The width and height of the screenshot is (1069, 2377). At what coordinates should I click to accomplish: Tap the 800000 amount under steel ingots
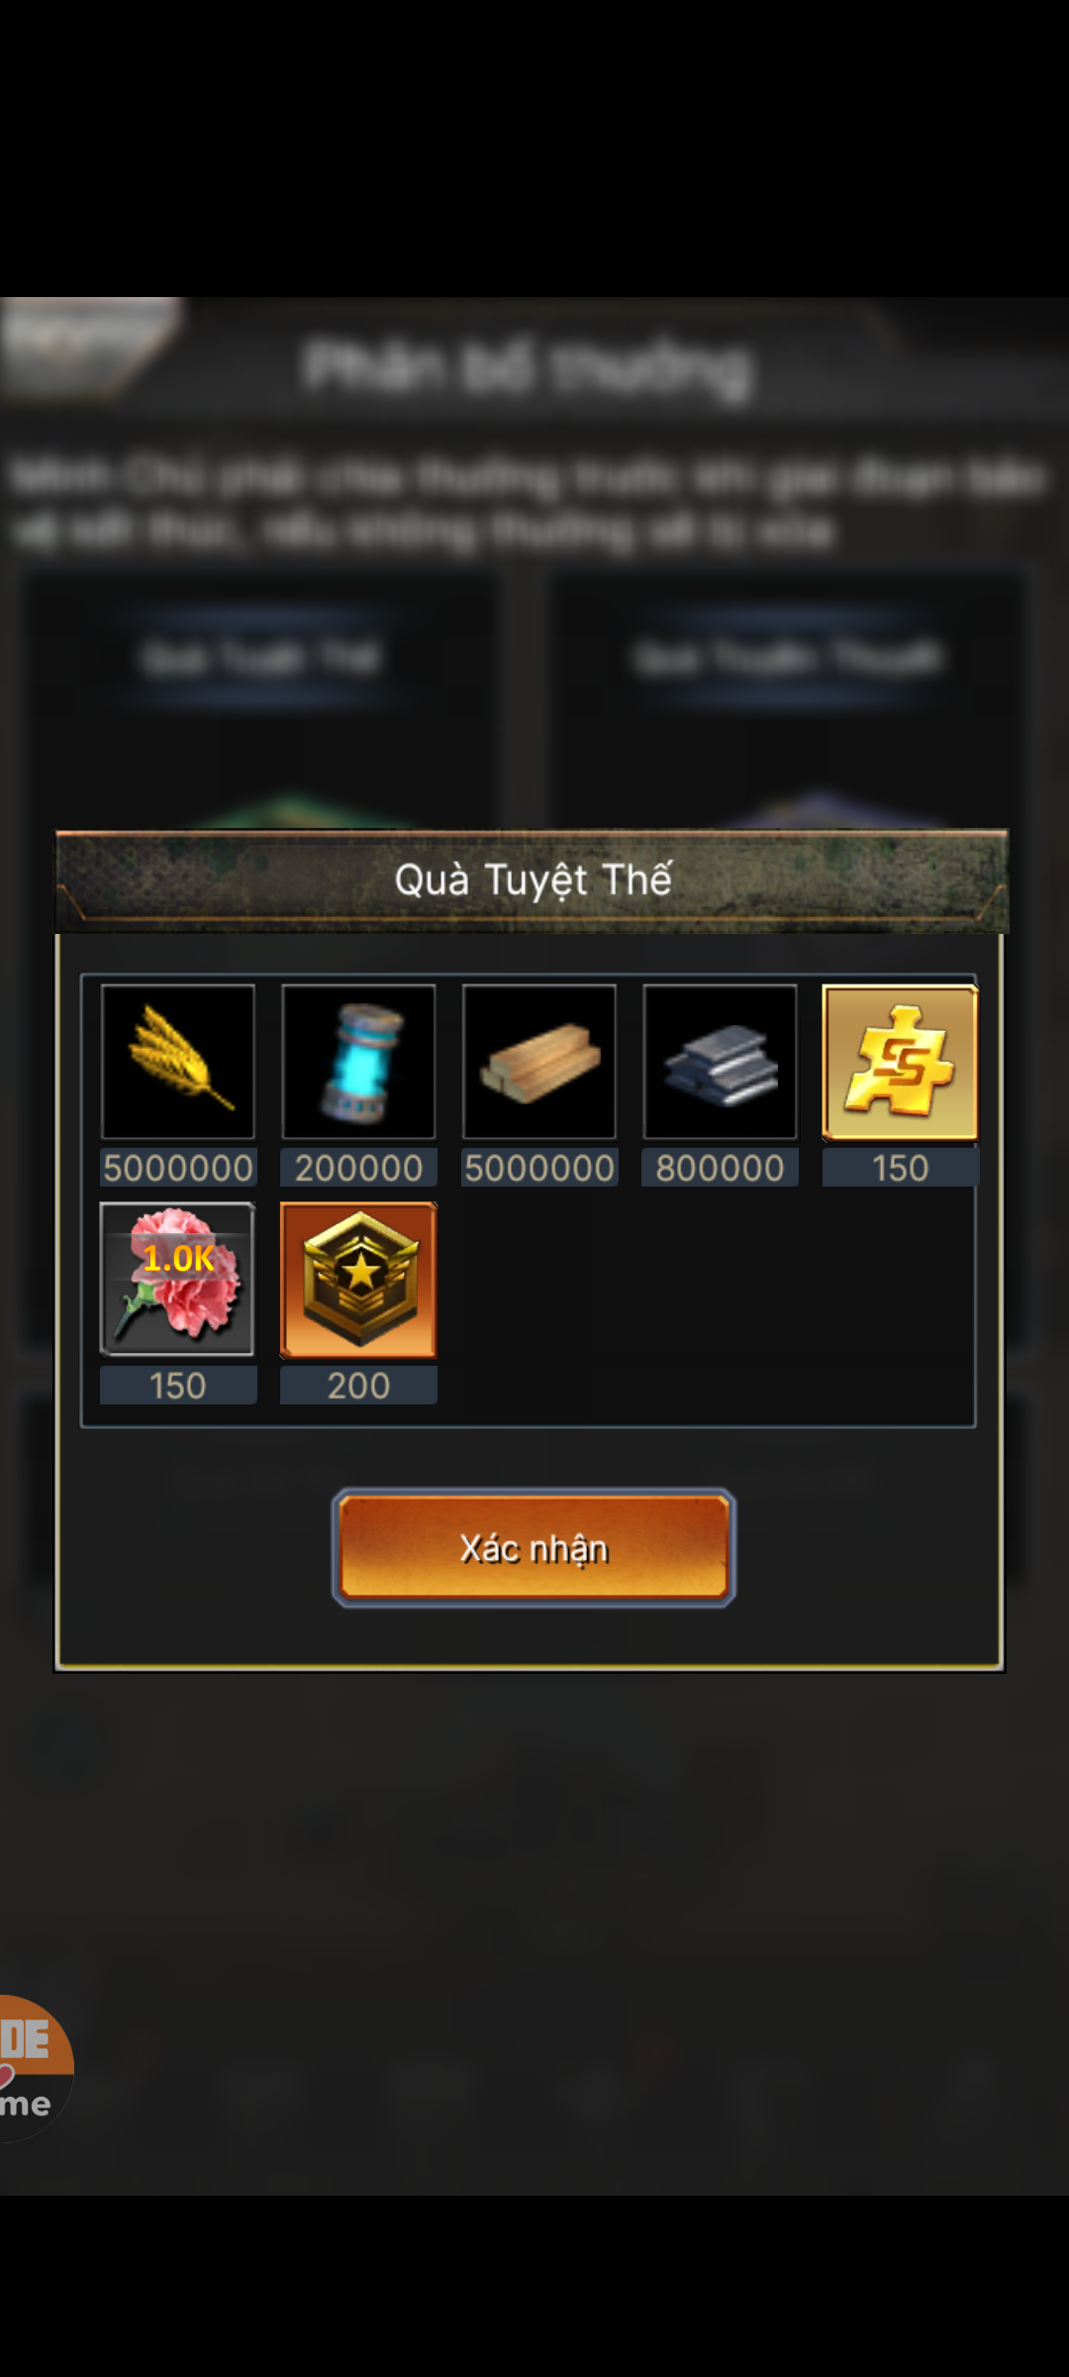[x=720, y=1168]
